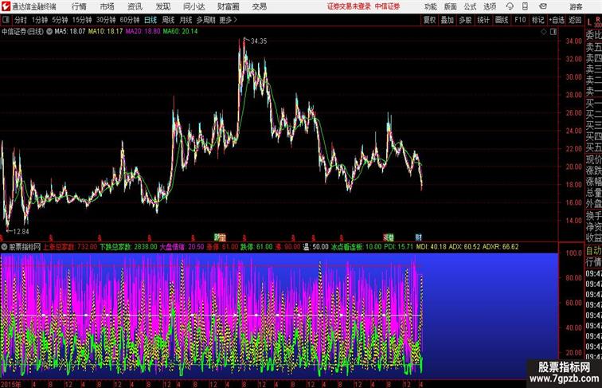This screenshot has height=388, width=602.
Task: Click the 复权 toolbar button
Action: [430, 20]
